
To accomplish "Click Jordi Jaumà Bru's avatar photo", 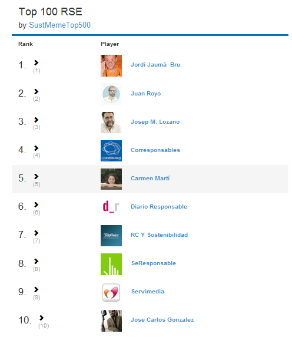I will 111,65.
